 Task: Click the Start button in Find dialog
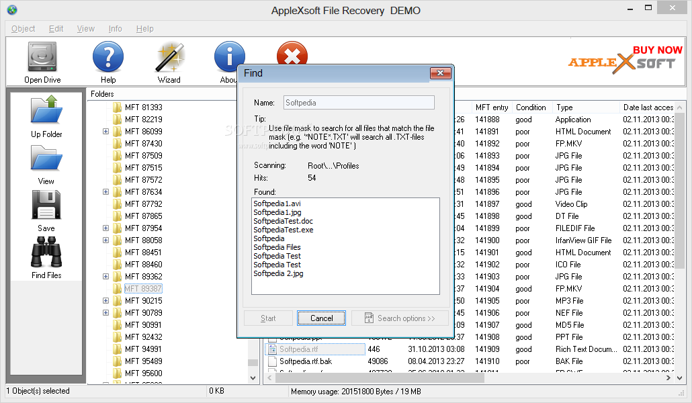click(x=268, y=318)
